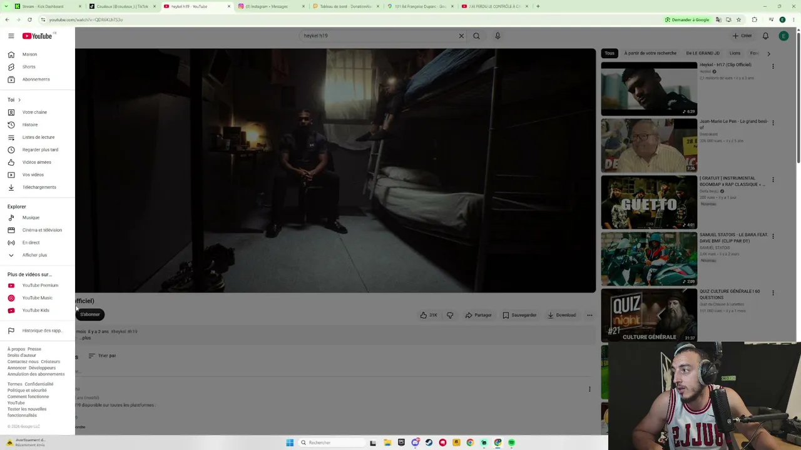Viewport: 801px width, 450px height.
Task: Select the Lions filter chip
Action: pos(735,53)
